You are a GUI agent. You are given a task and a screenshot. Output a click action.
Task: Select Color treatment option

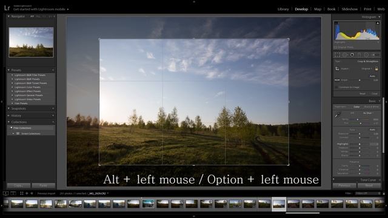(356, 107)
